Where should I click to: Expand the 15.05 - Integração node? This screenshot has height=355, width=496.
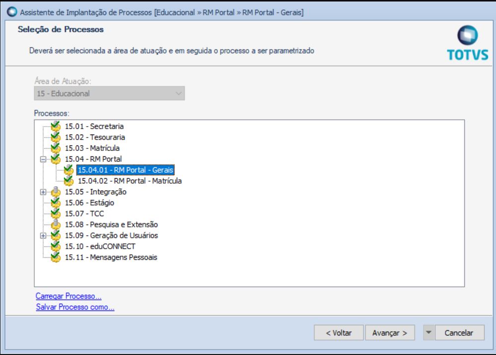(43, 192)
